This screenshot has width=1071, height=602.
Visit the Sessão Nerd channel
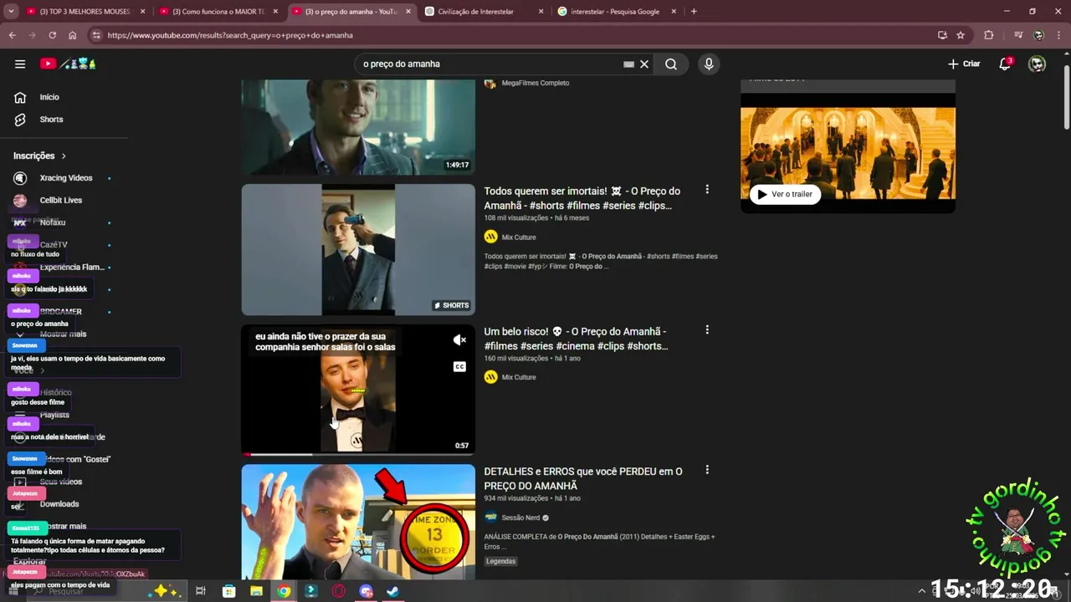(519, 518)
